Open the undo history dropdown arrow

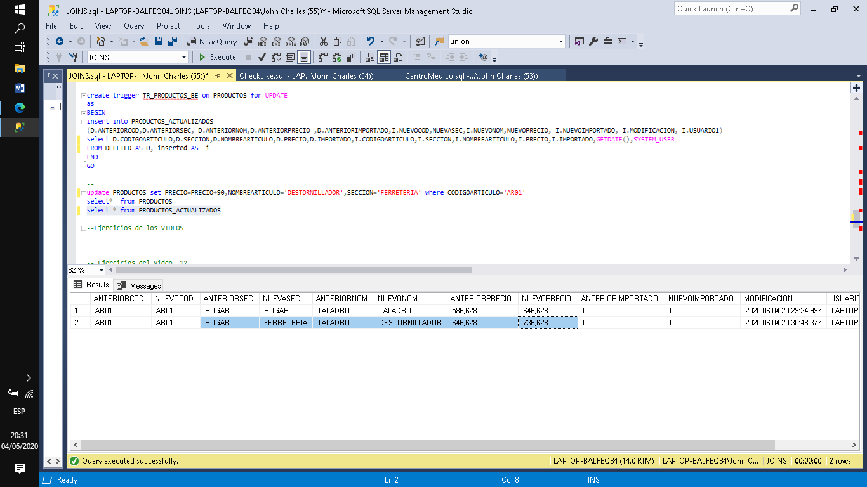[381, 41]
